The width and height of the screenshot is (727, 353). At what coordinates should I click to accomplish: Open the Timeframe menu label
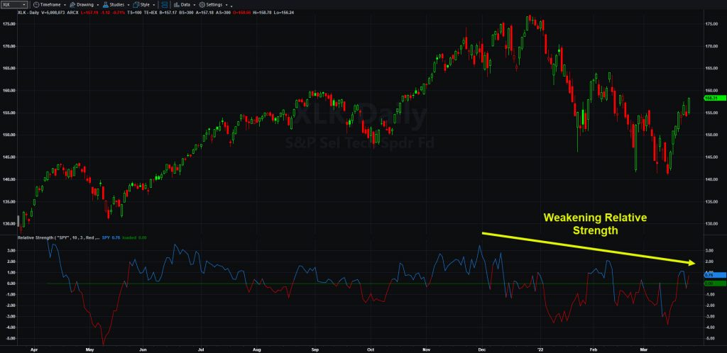[x=50, y=5]
